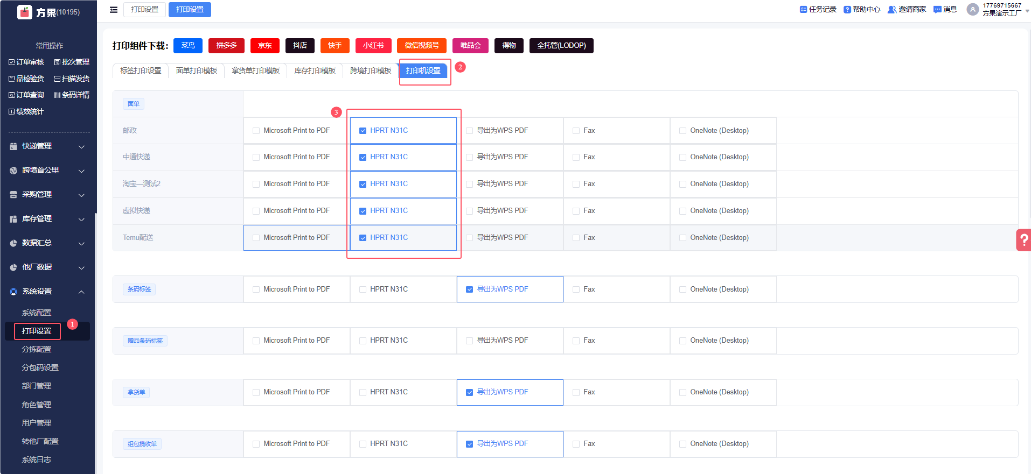1031x474 pixels.
Task: Switch to the 面单打印模板 tab
Action: click(197, 71)
